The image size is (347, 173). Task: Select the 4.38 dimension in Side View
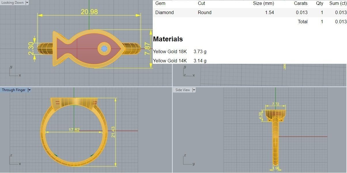(x=260, y=116)
